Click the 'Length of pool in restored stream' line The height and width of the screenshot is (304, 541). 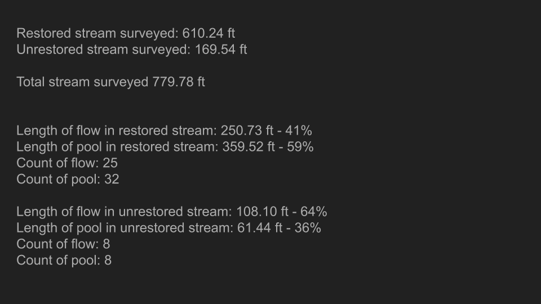165,147
